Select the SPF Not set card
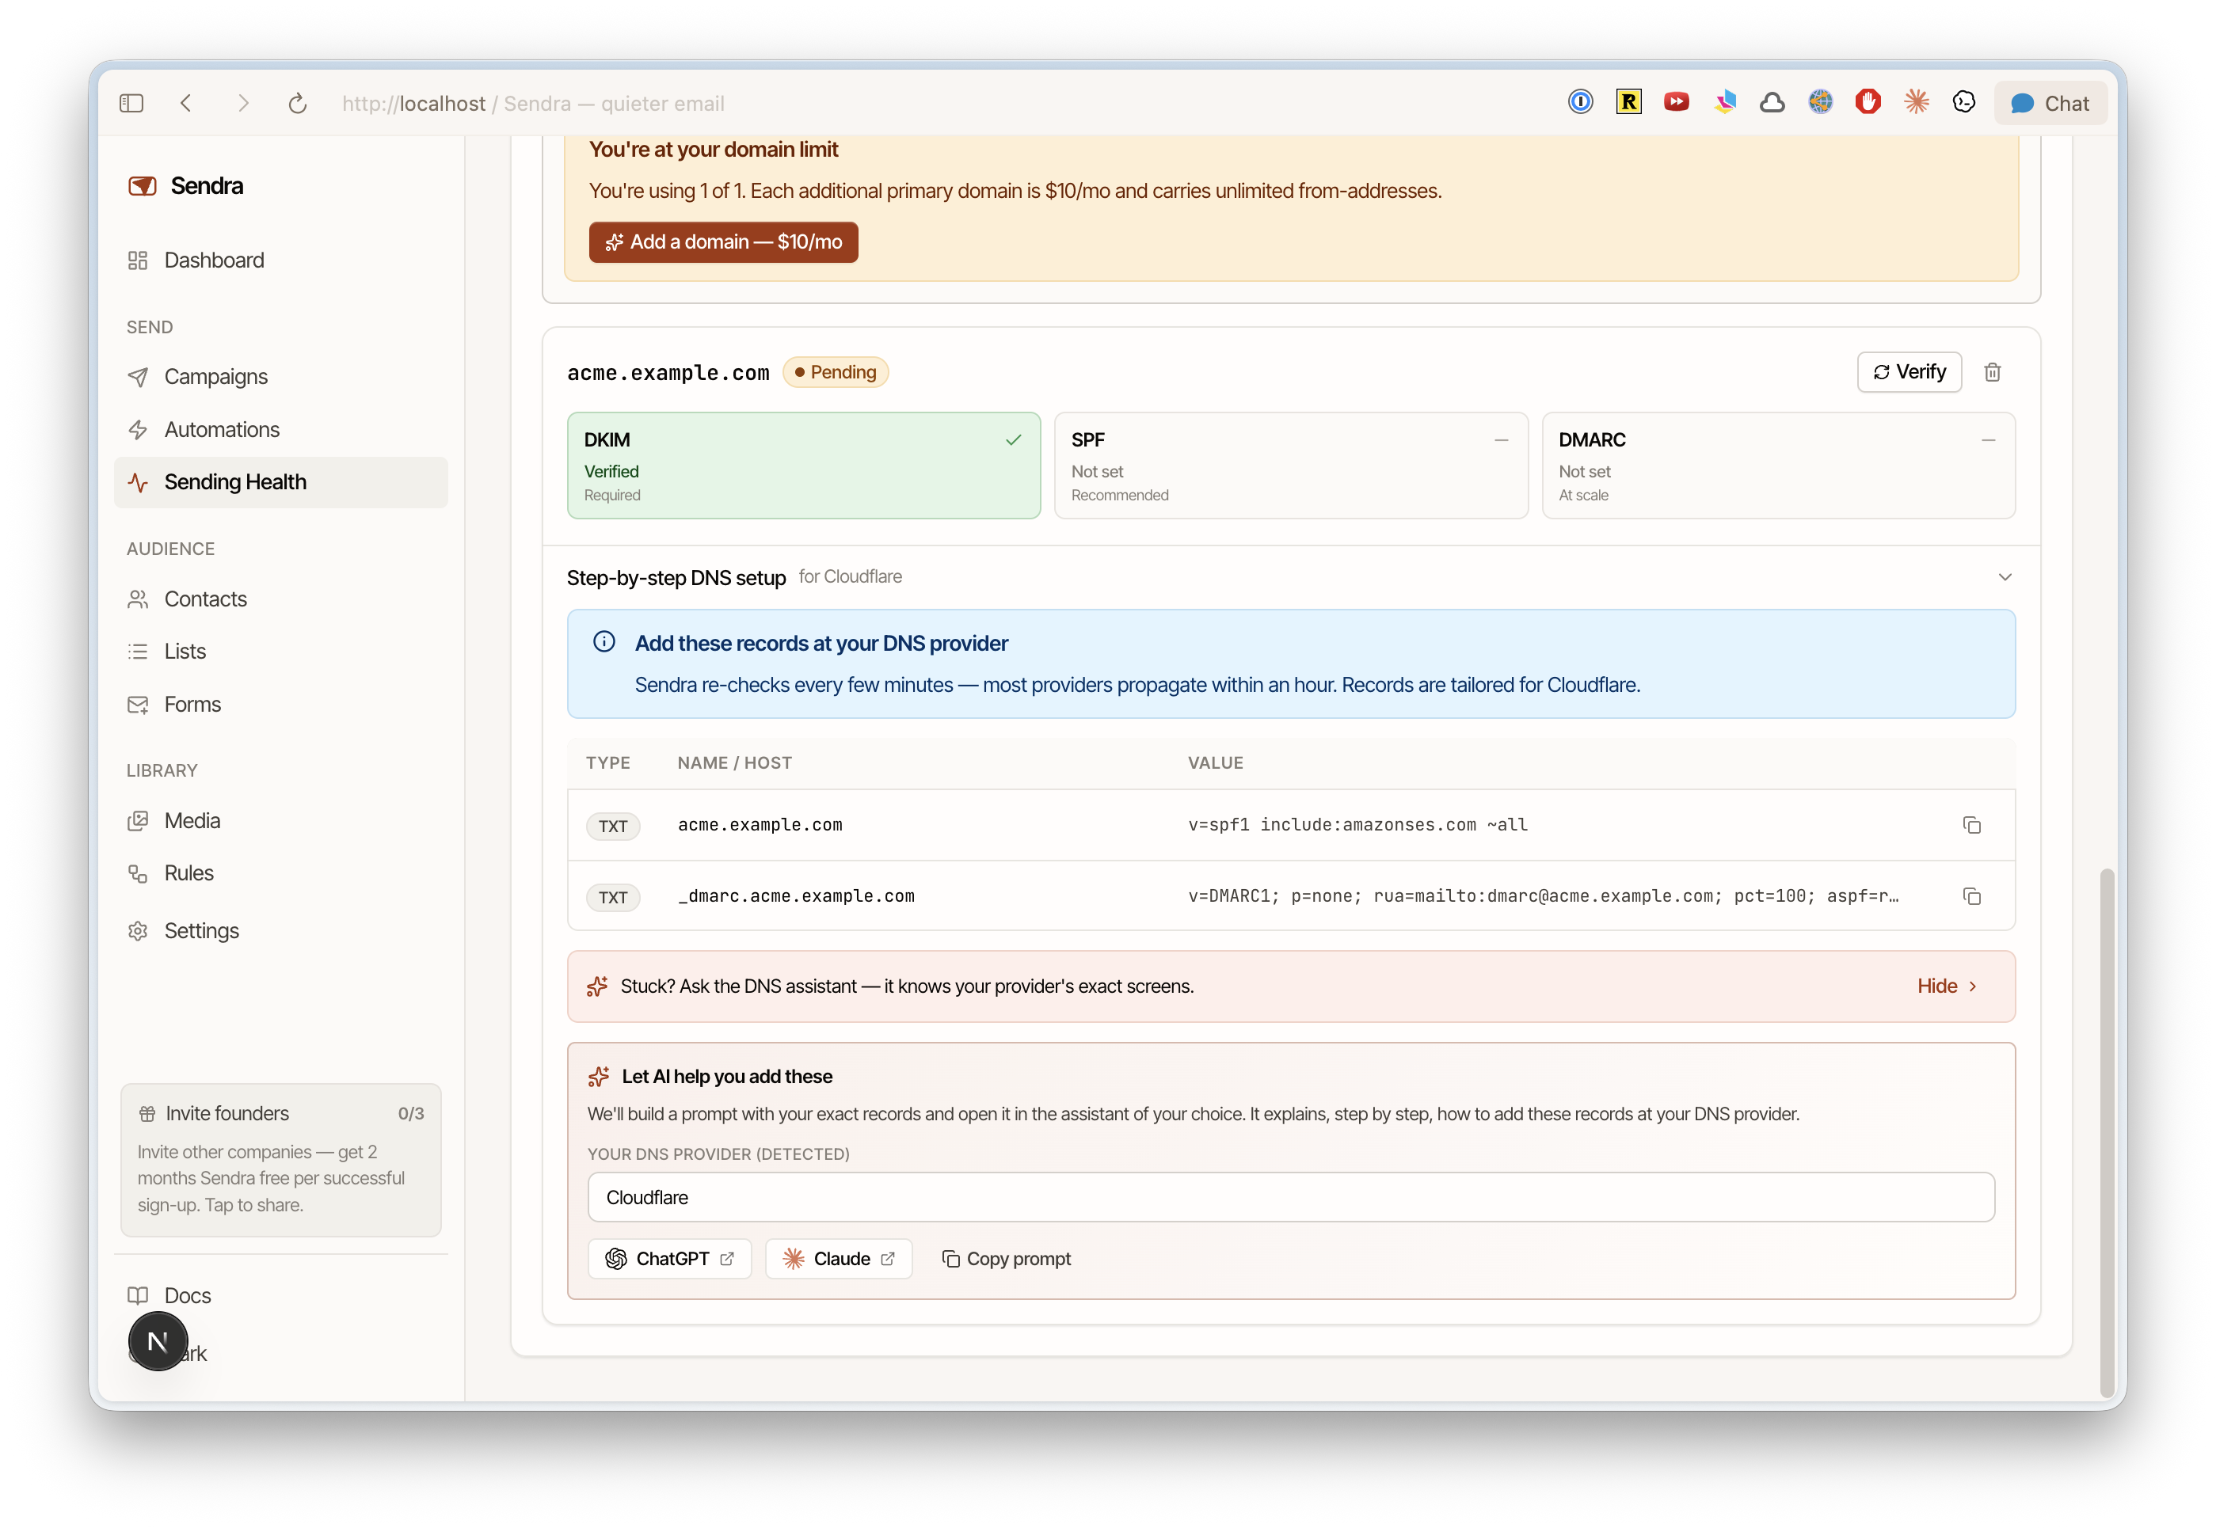Image resolution: width=2216 pixels, height=1528 pixels. coord(1291,466)
